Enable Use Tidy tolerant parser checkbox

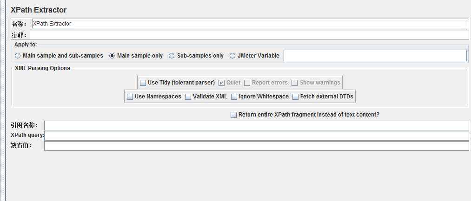(143, 83)
